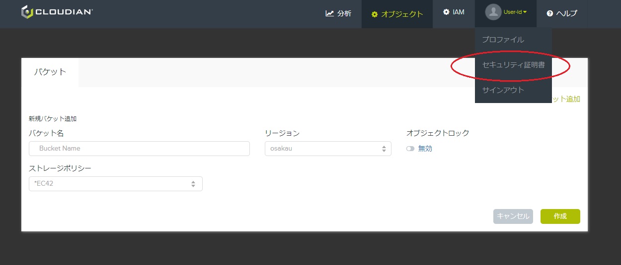Click the 無効 label beside the toggle
621x265 pixels.
tap(425, 149)
